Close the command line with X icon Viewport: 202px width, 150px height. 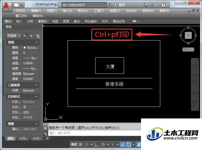pyautogui.click(x=45, y=128)
